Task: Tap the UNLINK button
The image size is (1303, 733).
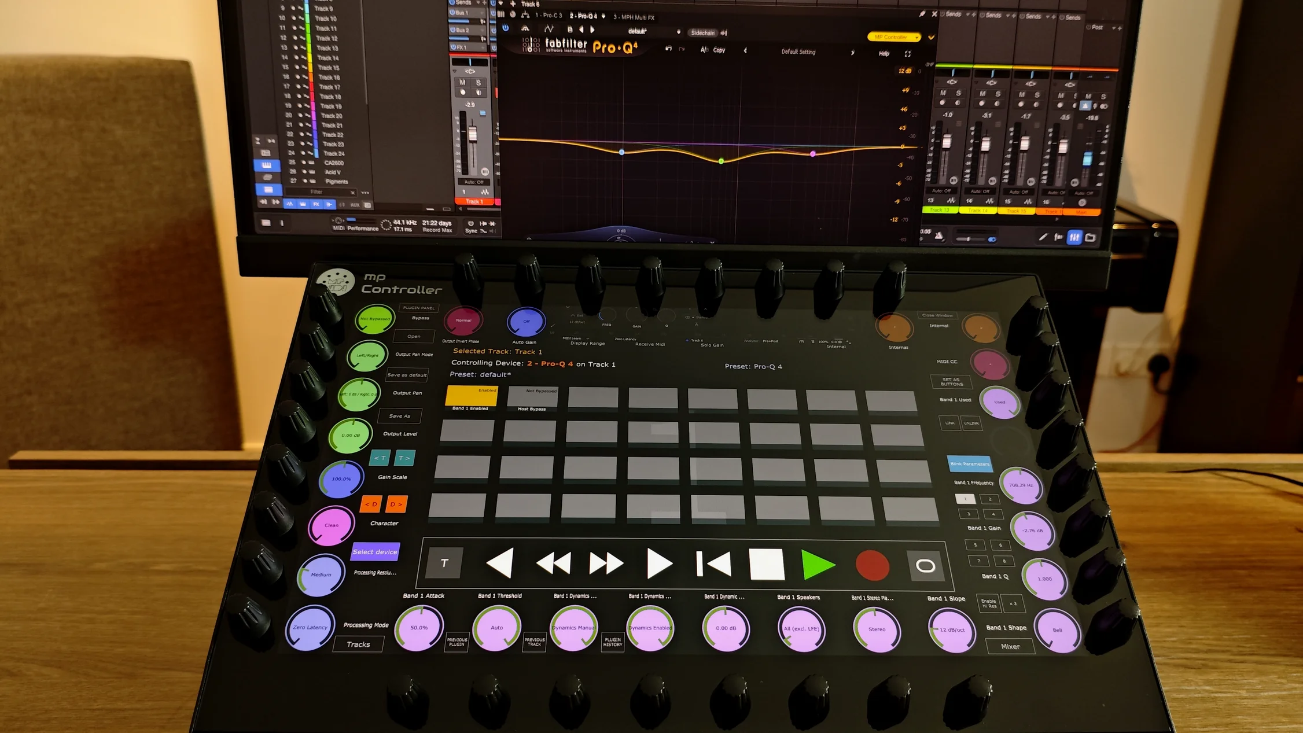Action: click(971, 423)
